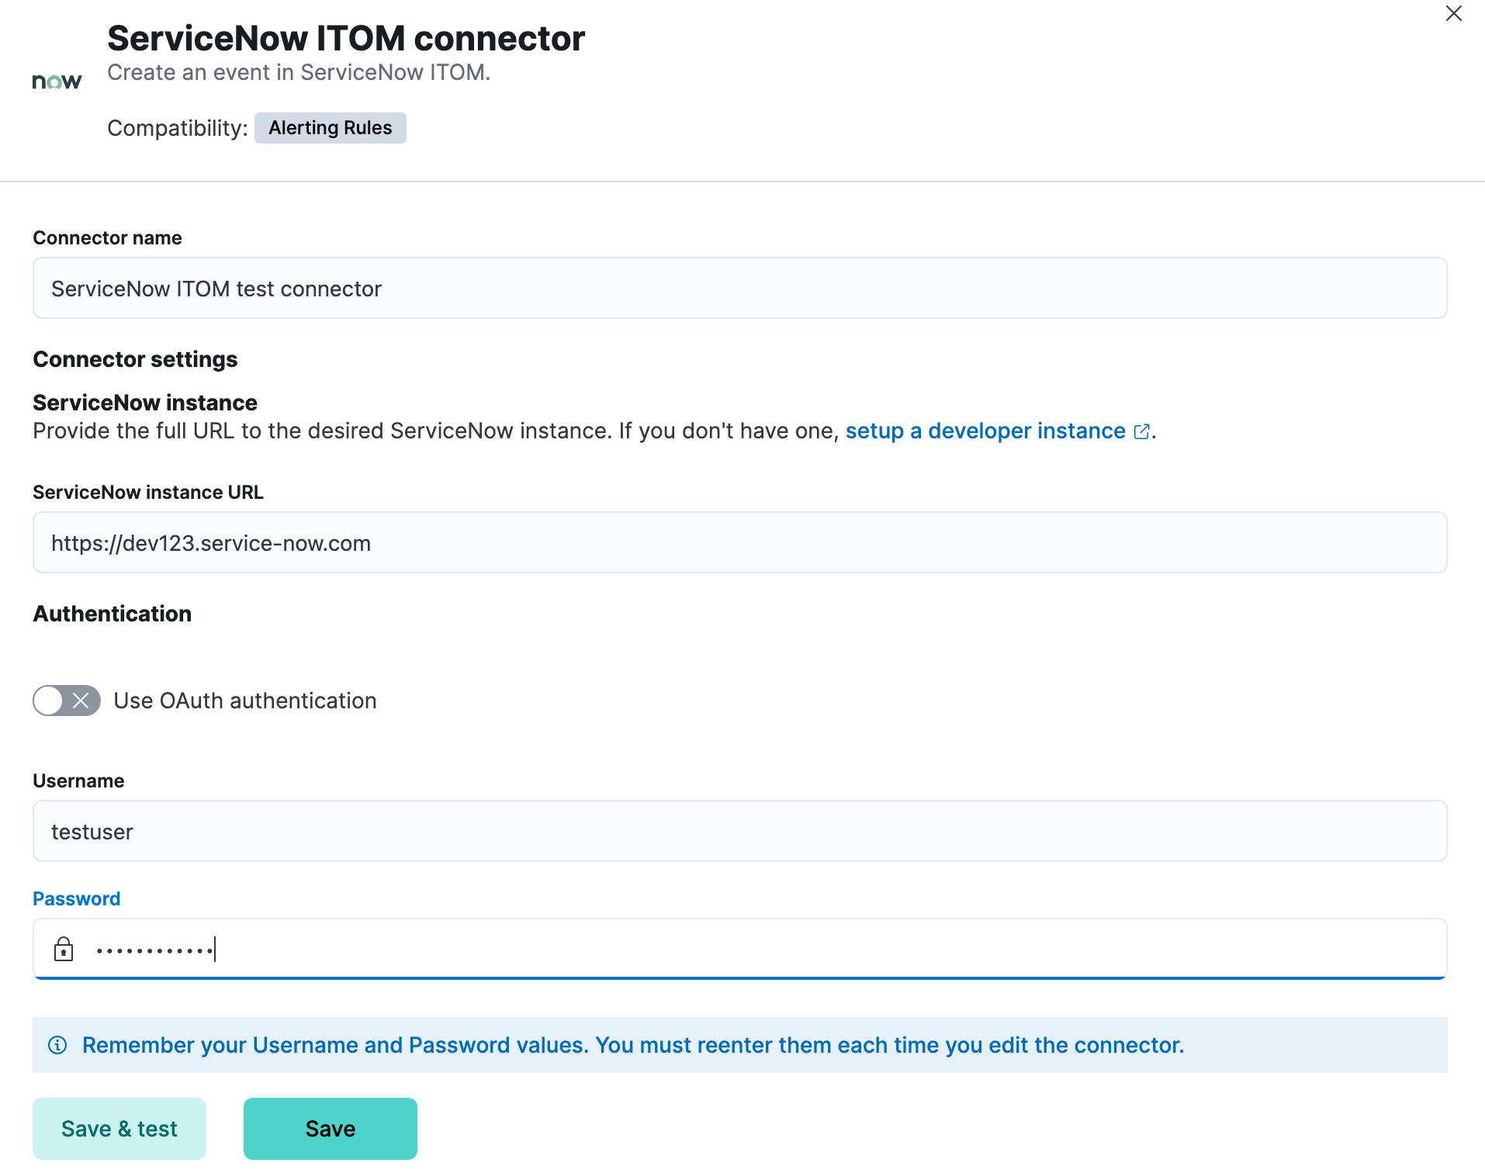Click the lock icon in the Password field
Image resolution: width=1485 pixels, height=1173 pixels.
[64, 948]
